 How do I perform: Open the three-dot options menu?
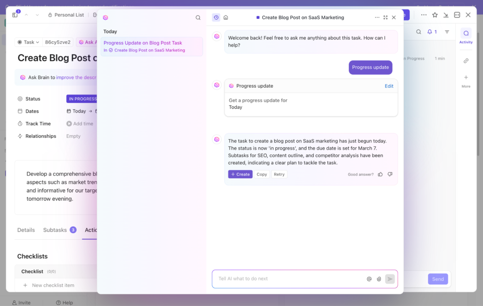point(377,17)
